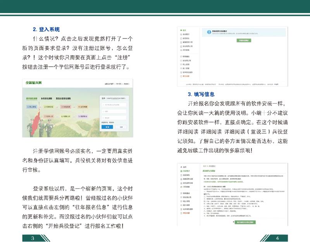Open the orange sidebar entry in the blue-notice screenshot
The height and width of the screenshot is (242, 310).
185,76
